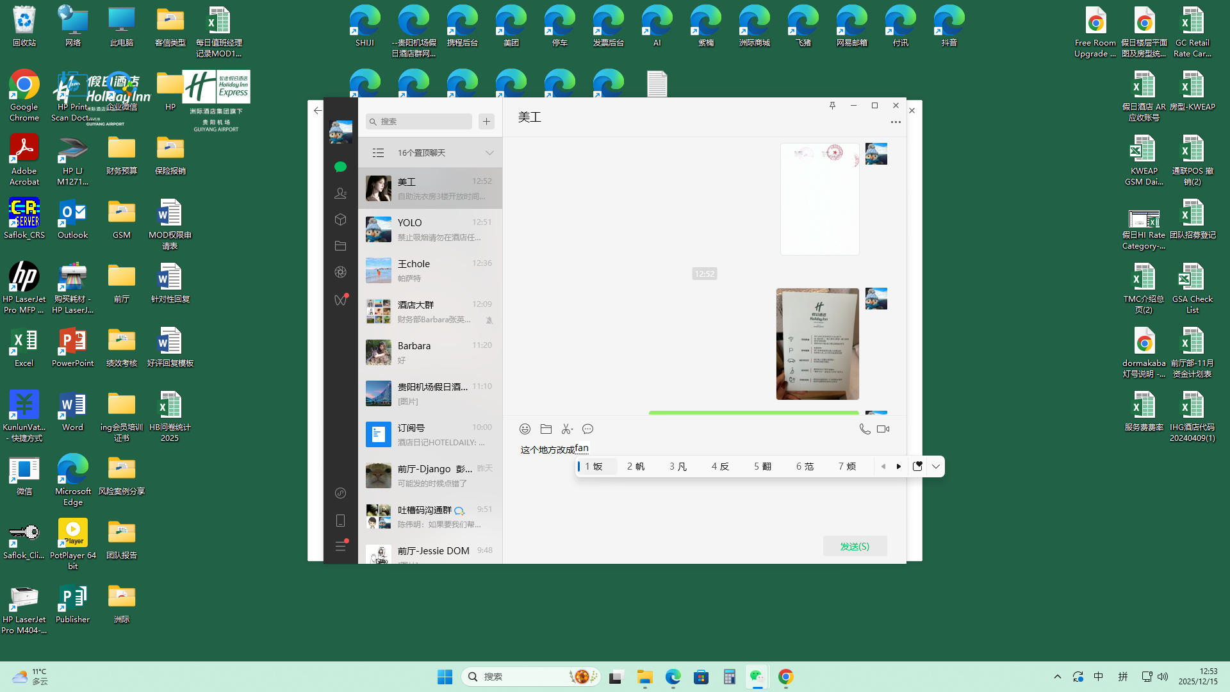The height and width of the screenshot is (692, 1230).
Task: Expand the IME candidate list chevron
Action: coord(936,466)
